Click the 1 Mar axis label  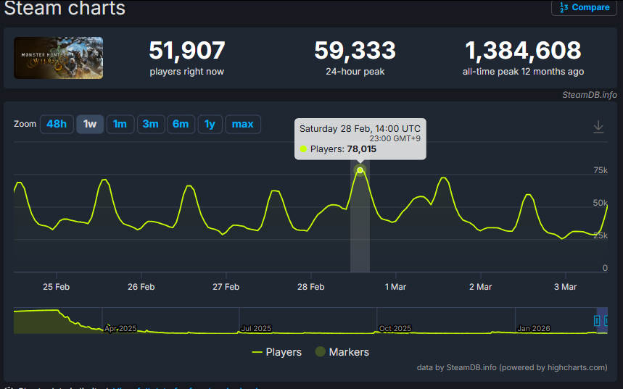tap(395, 287)
